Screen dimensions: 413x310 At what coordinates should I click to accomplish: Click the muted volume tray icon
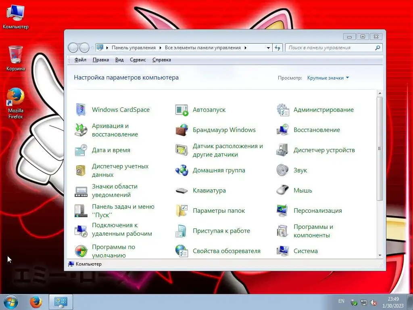coord(373,303)
